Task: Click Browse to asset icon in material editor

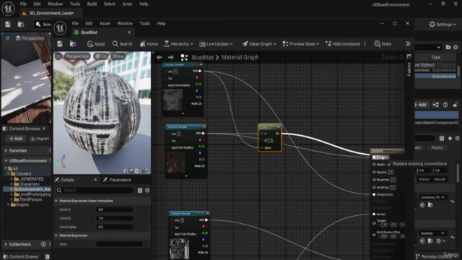Action: click(x=73, y=44)
